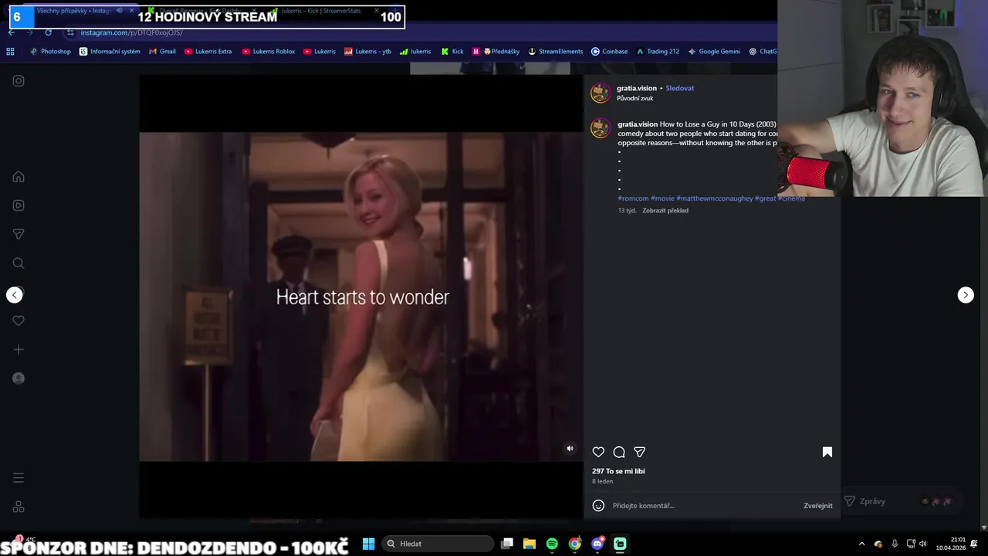The image size is (988, 556).
Task: Click the Hledat taskbar search box
Action: click(438, 544)
